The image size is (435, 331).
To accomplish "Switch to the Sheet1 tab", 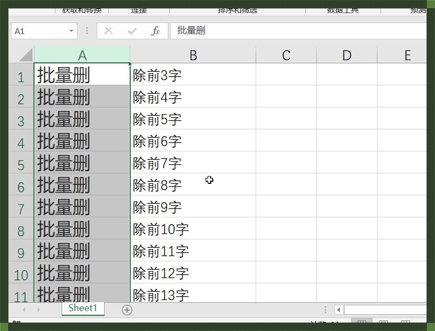I will tap(83, 308).
